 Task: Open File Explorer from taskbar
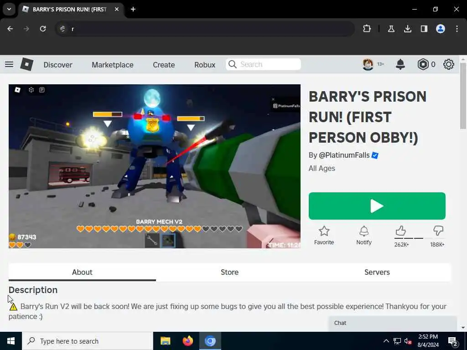click(x=165, y=341)
